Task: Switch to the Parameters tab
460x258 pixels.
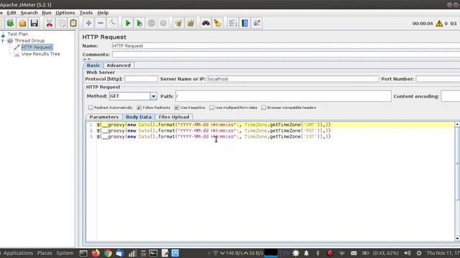Action: 104,117
